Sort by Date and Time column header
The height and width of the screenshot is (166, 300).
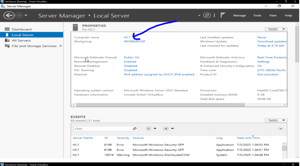pyautogui.click(x=248, y=138)
